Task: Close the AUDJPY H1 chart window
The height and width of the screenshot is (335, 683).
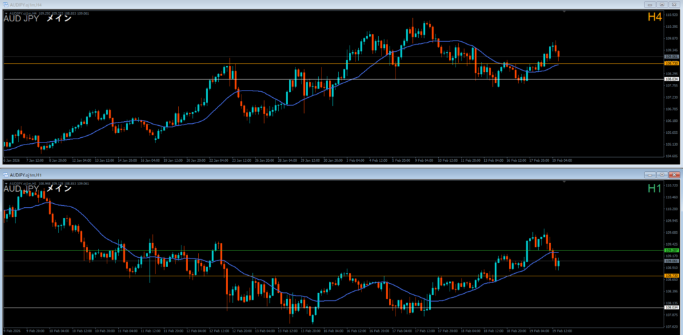Action: pyautogui.click(x=674, y=174)
